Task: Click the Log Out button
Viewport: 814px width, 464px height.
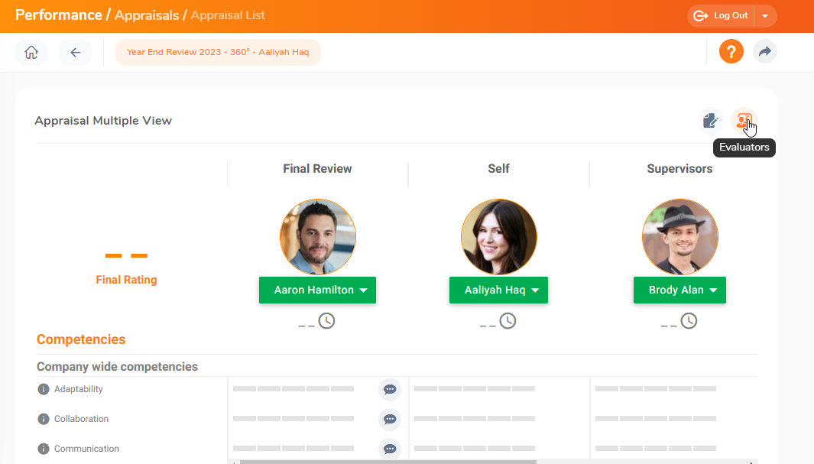Action: click(720, 16)
